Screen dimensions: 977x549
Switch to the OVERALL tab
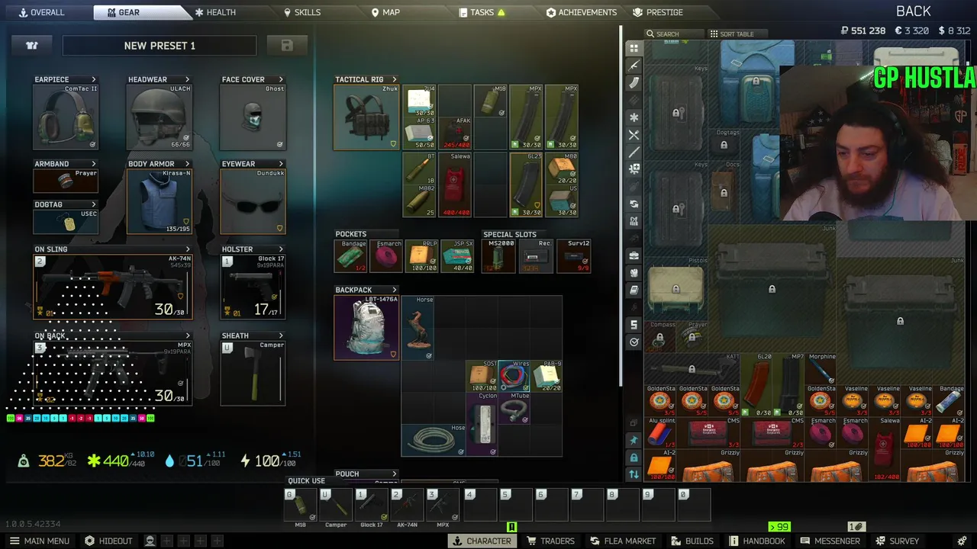click(42, 12)
